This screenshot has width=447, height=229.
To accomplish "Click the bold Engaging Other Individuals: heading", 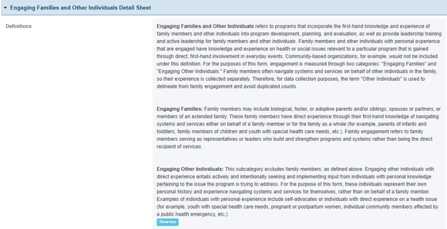I will [x=190, y=168].
